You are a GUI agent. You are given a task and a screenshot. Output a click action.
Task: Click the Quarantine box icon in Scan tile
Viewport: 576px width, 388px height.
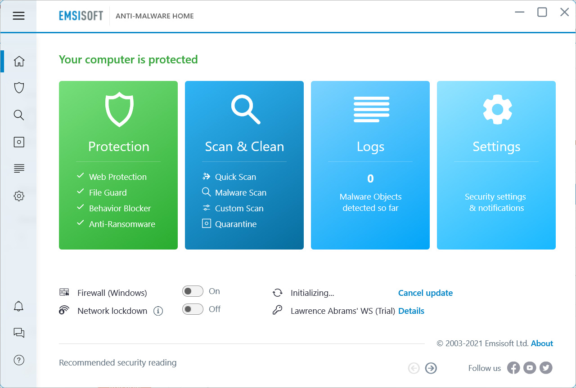pos(207,223)
